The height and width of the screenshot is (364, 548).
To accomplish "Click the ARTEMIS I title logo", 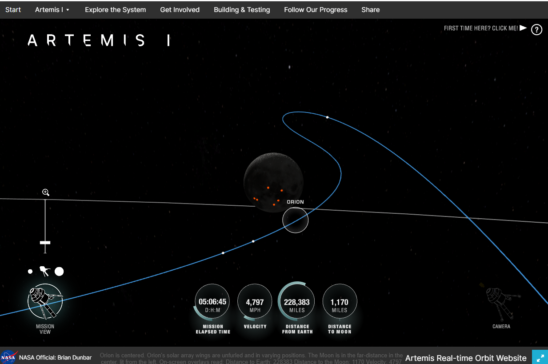I will point(99,40).
